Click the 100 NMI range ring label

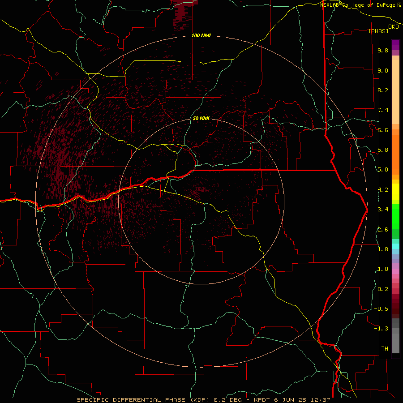point(201,35)
